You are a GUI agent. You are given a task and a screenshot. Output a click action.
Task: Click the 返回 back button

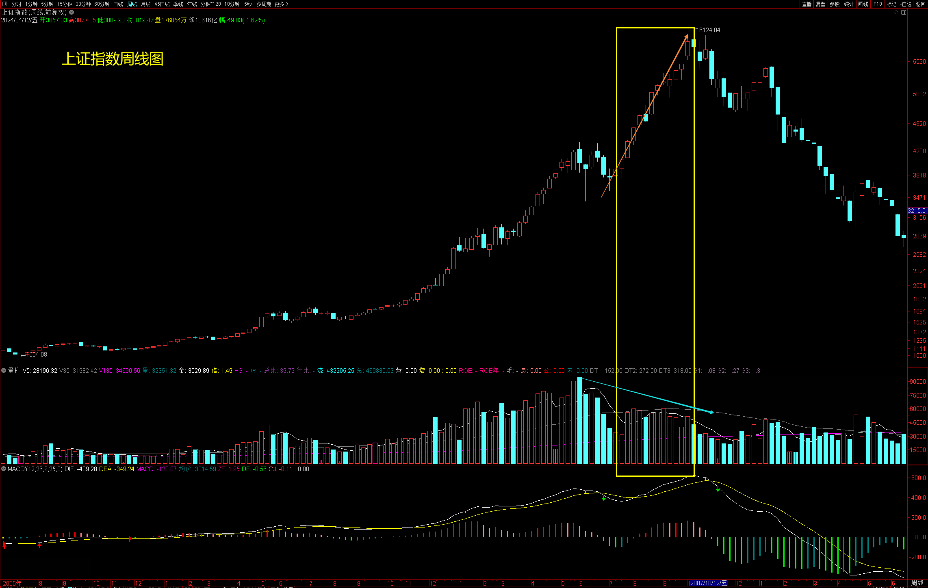point(920,4)
